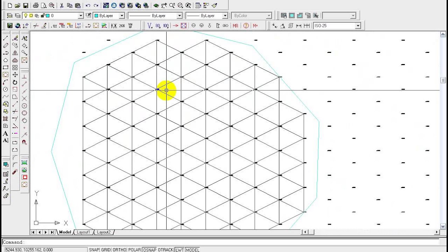This screenshot has width=448, height=252.
Task: Toggle the layer on/off lightbulb icon
Action: 26,16
